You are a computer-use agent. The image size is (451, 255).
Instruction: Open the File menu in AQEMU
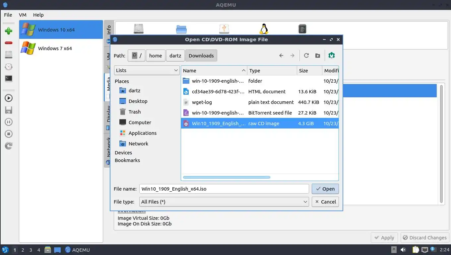[8, 15]
